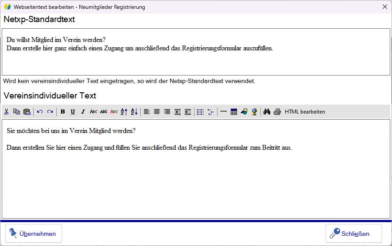Screen dimensions: 392x246
Task: Toggle bold formatting
Action: (63, 112)
